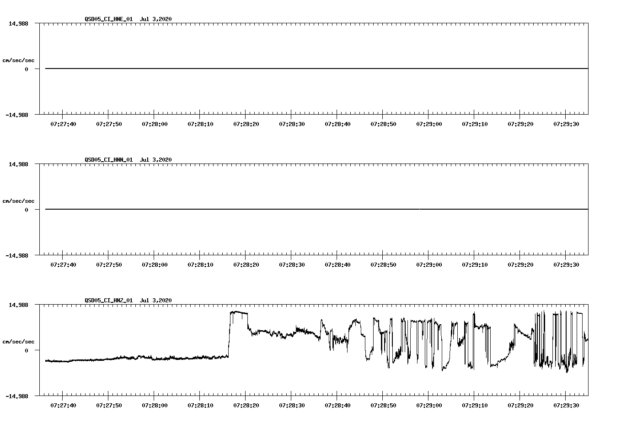Viewport: 621px width, 422px height.
Task: Click 07:29:30 label under the HNZ plot
Action: [x=566, y=405]
